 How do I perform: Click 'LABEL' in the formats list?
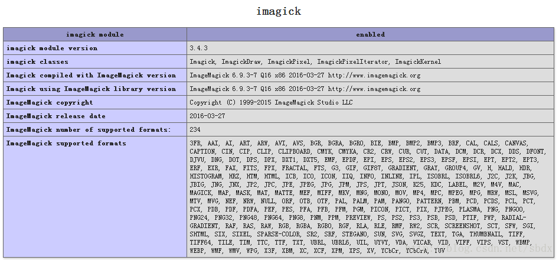(x=457, y=184)
